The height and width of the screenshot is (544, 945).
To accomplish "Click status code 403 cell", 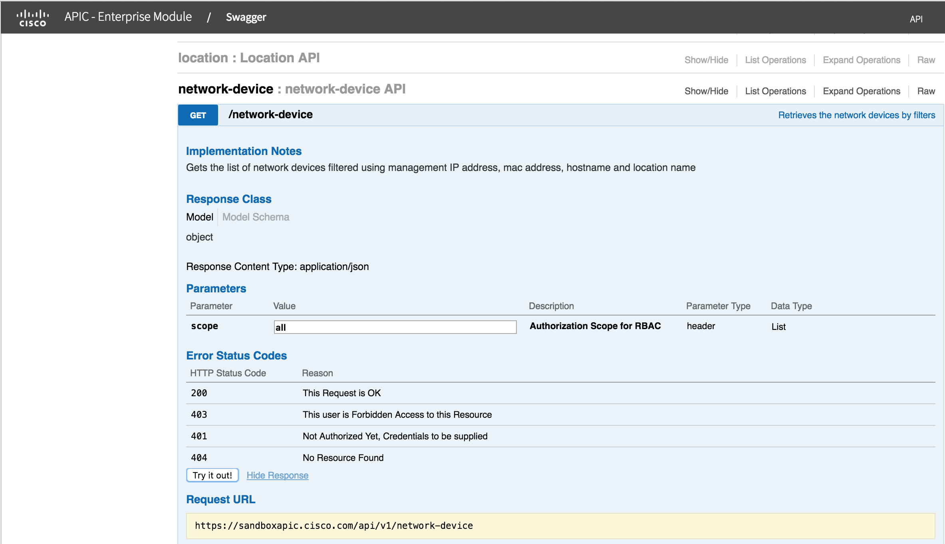I will point(199,415).
